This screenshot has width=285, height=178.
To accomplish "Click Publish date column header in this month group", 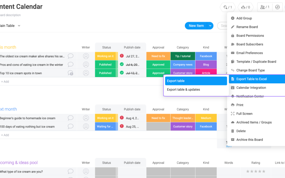I will click(x=132, y=47).
